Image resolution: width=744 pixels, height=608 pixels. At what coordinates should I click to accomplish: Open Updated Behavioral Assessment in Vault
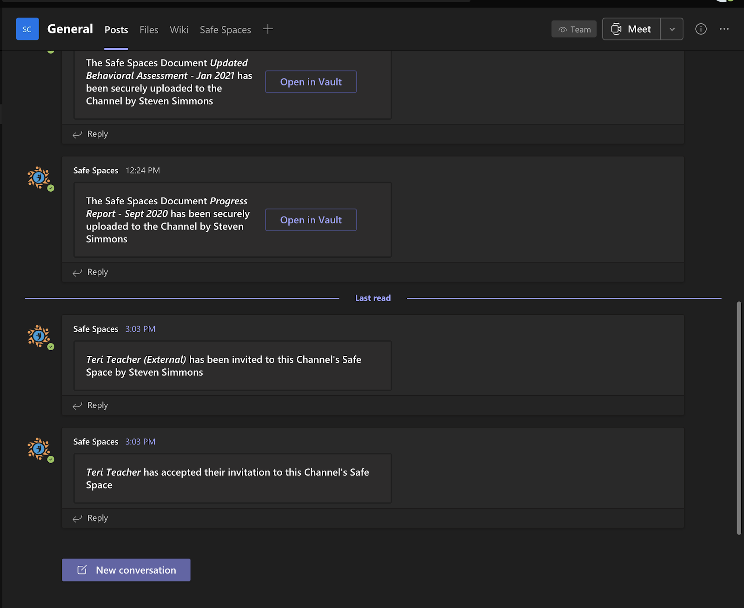point(311,82)
